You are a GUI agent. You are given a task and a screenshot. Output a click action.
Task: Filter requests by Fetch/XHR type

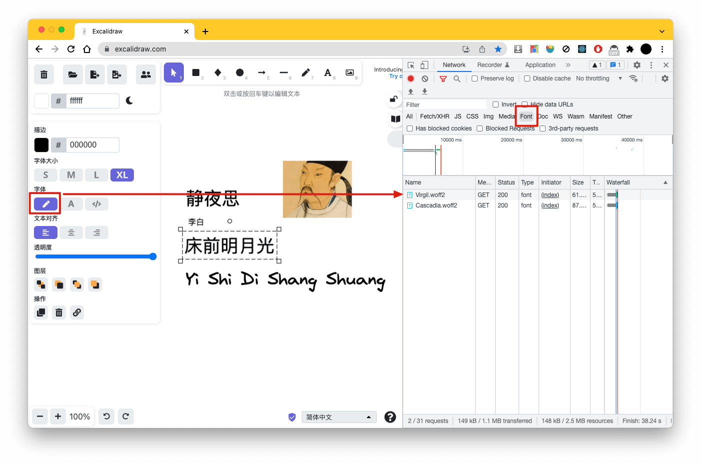pos(435,116)
